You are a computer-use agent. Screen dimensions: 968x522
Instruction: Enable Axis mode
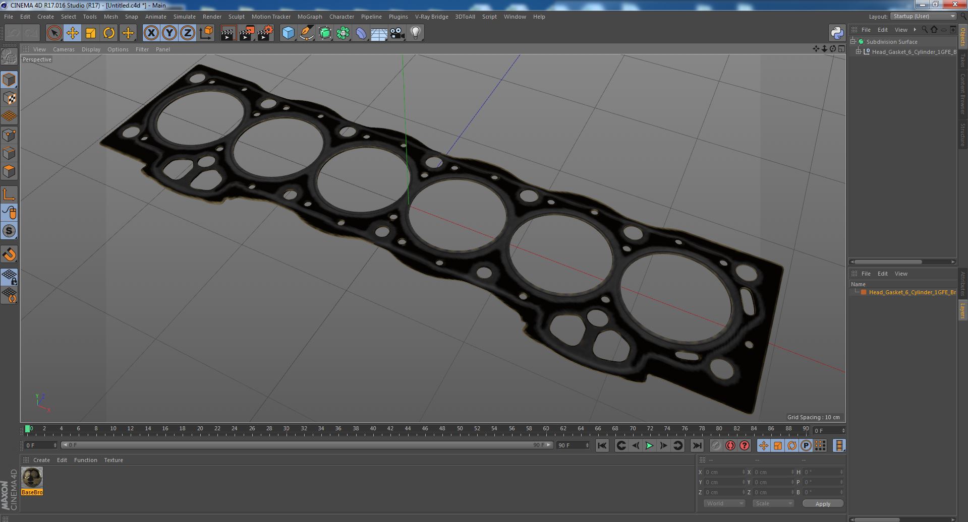click(9, 194)
